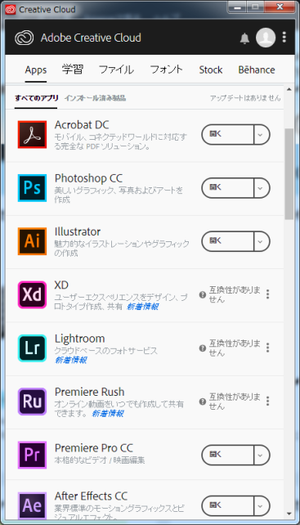Open After Effects CC with the 開く button
The width and height of the screenshot is (300, 525).
coord(228,505)
